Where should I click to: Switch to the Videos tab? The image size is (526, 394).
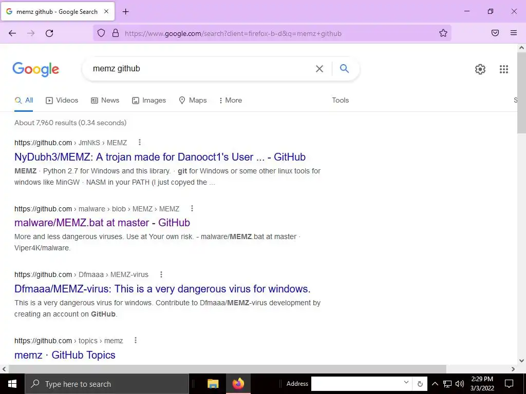tap(62, 100)
